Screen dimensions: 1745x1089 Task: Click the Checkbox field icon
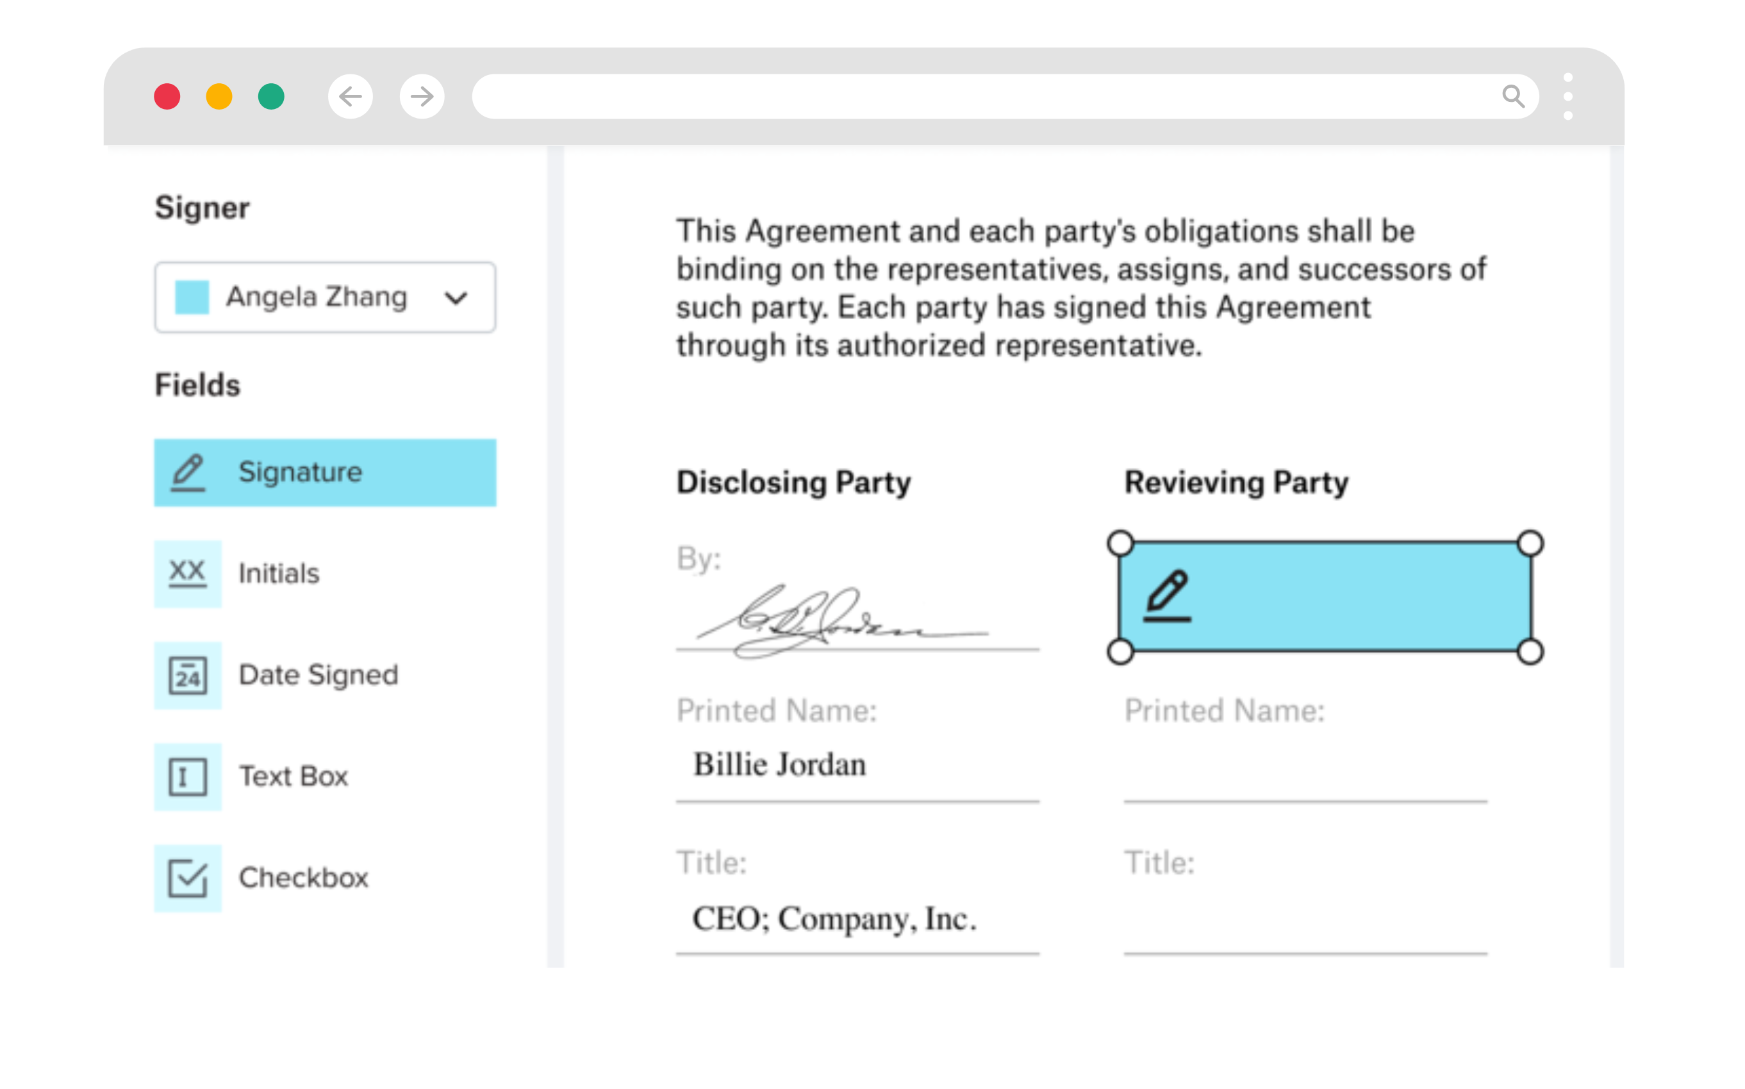[188, 878]
